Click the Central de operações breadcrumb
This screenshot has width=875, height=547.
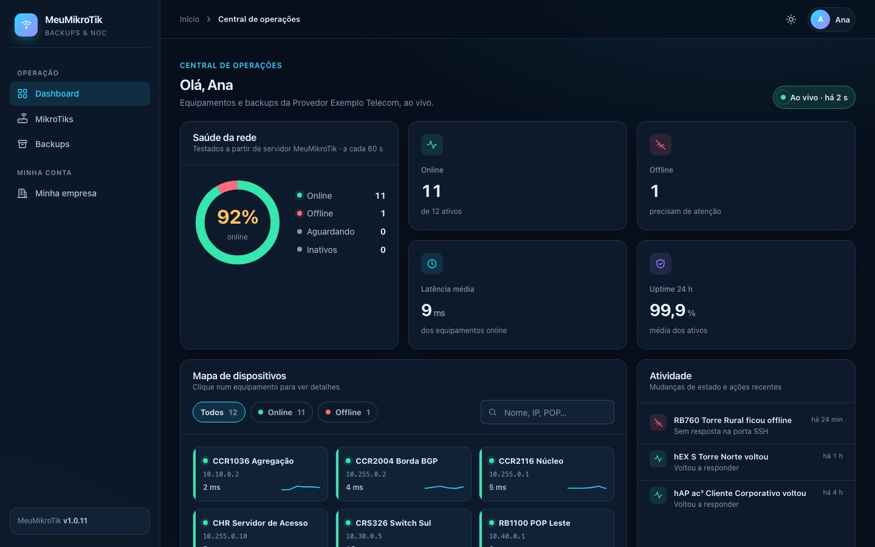[x=259, y=19]
